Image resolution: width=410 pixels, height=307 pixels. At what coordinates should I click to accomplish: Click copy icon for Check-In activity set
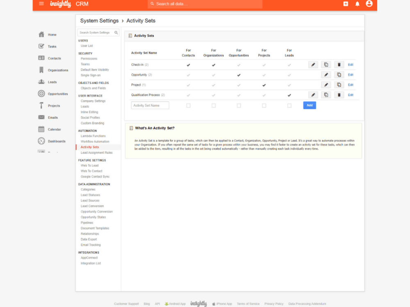click(326, 65)
